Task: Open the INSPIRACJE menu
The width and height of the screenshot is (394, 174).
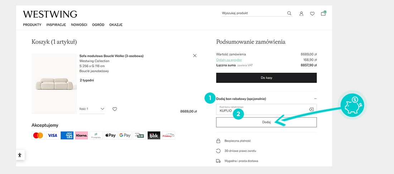Action: tap(56, 25)
